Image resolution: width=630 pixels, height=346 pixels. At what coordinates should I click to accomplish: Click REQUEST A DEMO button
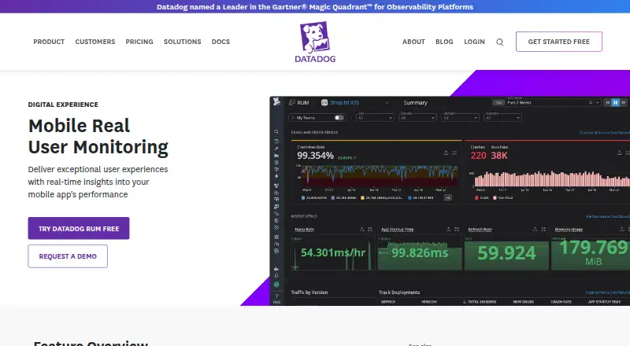point(68,256)
